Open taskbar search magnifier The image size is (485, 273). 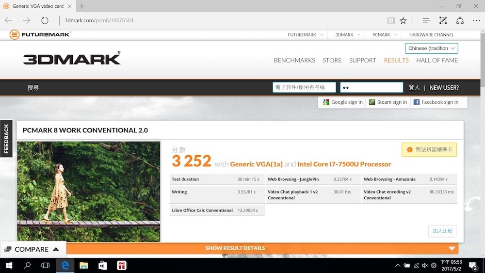28,266
